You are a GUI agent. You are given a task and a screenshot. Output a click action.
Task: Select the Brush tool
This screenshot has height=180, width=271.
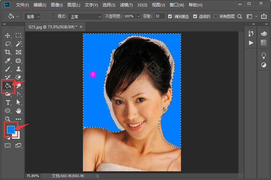point(8,69)
